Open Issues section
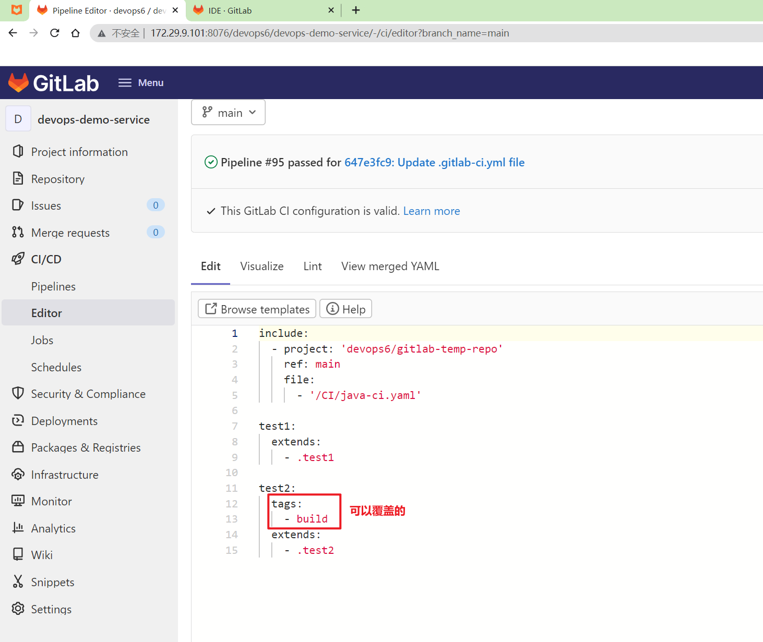 point(46,205)
